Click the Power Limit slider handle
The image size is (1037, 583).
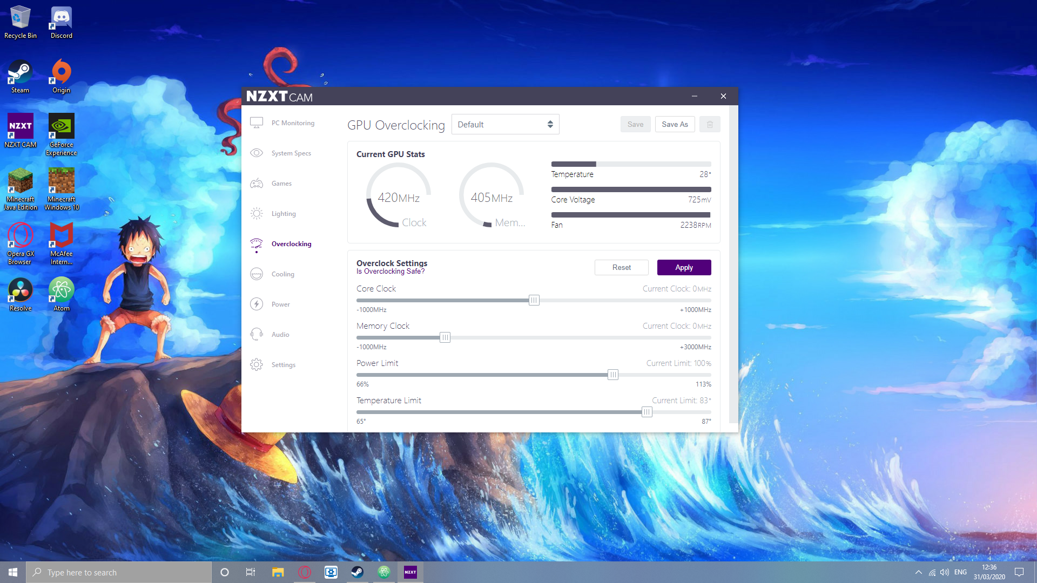tap(612, 375)
